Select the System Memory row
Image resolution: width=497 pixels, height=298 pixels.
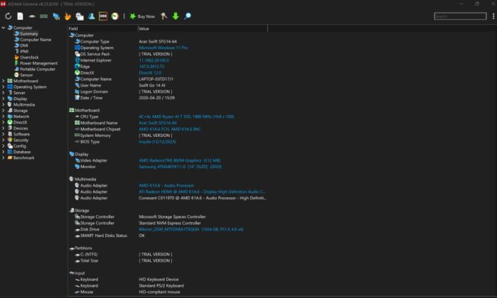[x=168, y=136]
